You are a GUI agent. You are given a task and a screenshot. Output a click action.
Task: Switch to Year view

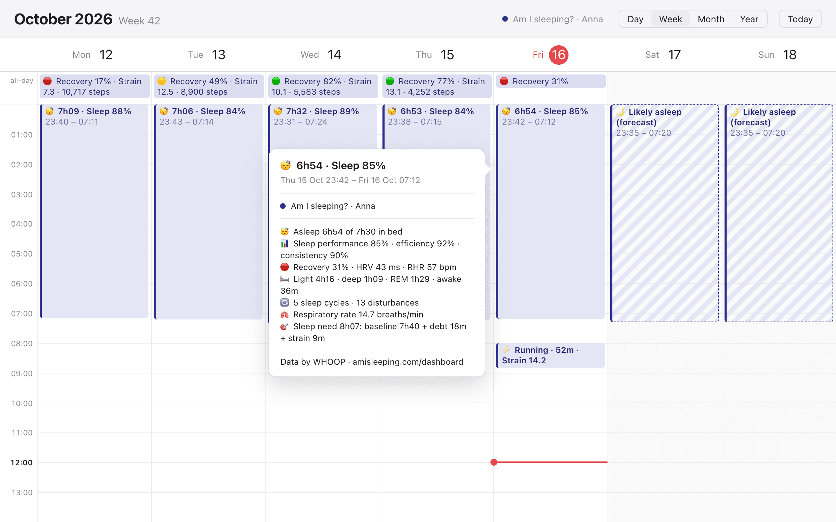tap(749, 19)
